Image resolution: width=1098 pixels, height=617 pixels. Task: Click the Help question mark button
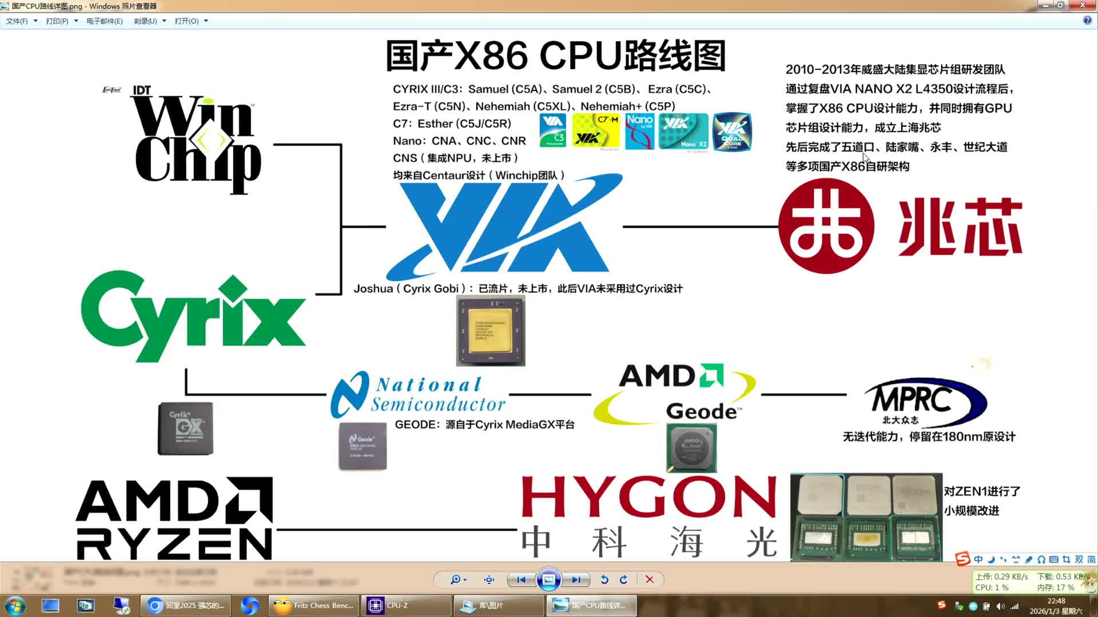tap(1087, 20)
